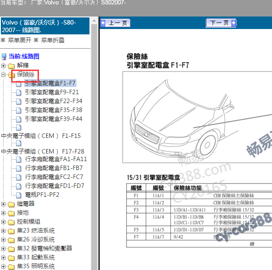Viewport: 272px width, 270px height.
Task: Open 引擎室配電盒F35-F38 page
Action: (54, 110)
